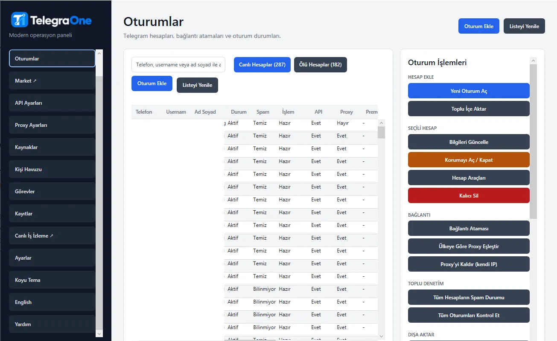
Task: Click Listeyi Yenile in the page header
Action: coord(524,26)
